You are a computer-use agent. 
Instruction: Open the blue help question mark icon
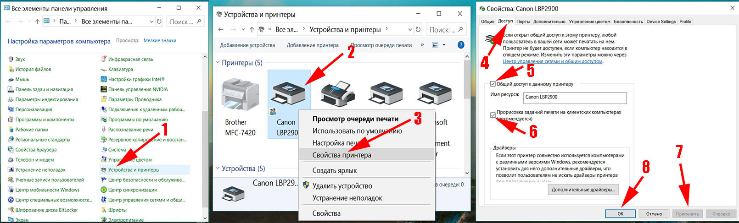(x=461, y=45)
